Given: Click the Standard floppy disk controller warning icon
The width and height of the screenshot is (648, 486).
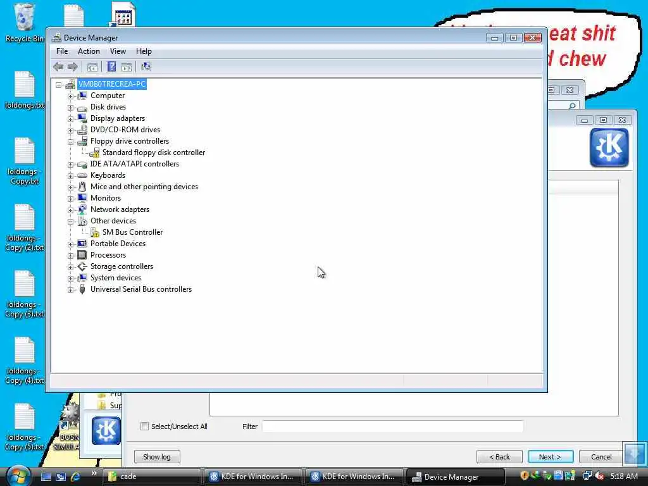Looking at the screenshot, I should pos(95,153).
